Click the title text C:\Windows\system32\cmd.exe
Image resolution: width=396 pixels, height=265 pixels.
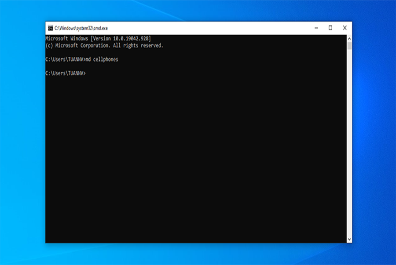coord(81,28)
